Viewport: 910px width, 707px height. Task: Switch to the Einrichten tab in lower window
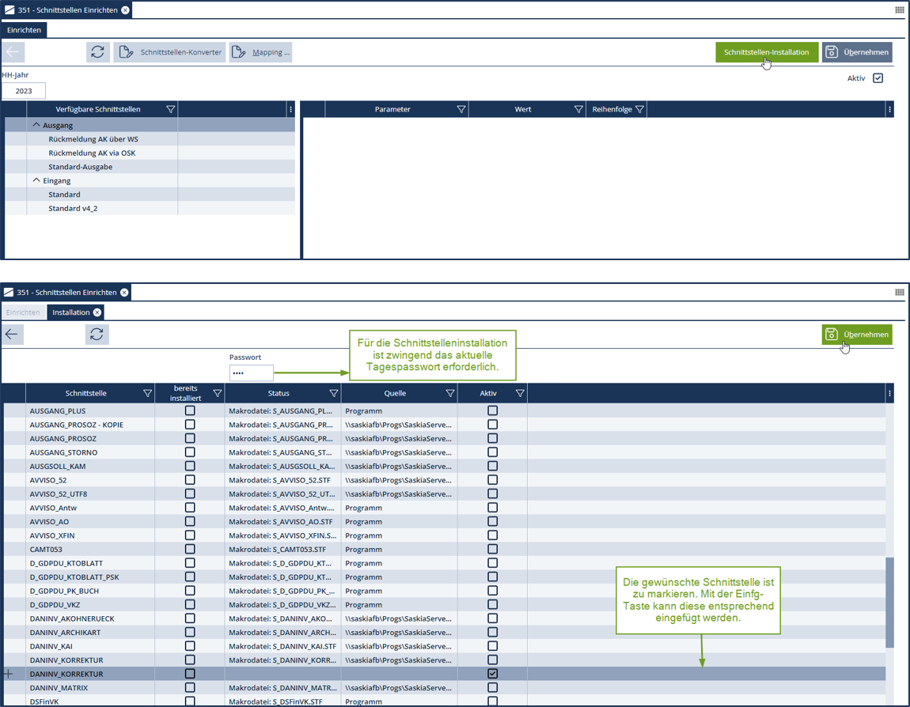23,312
